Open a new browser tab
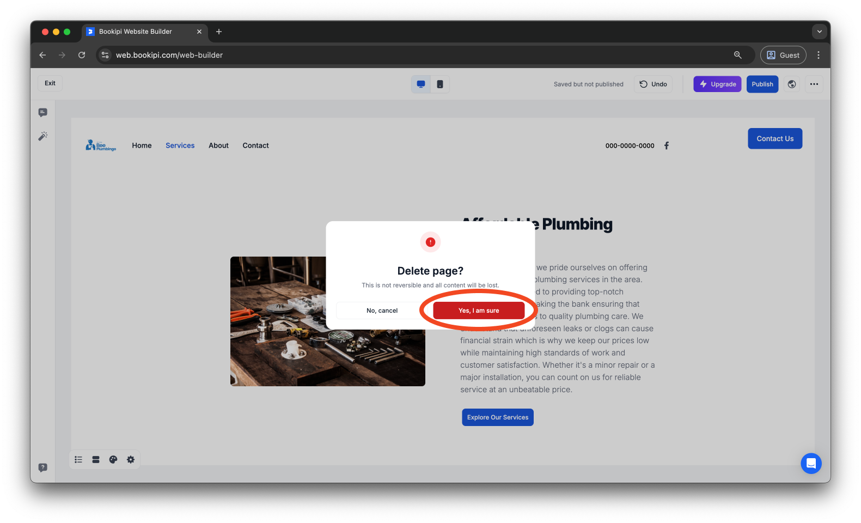The image size is (861, 523). 219,32
